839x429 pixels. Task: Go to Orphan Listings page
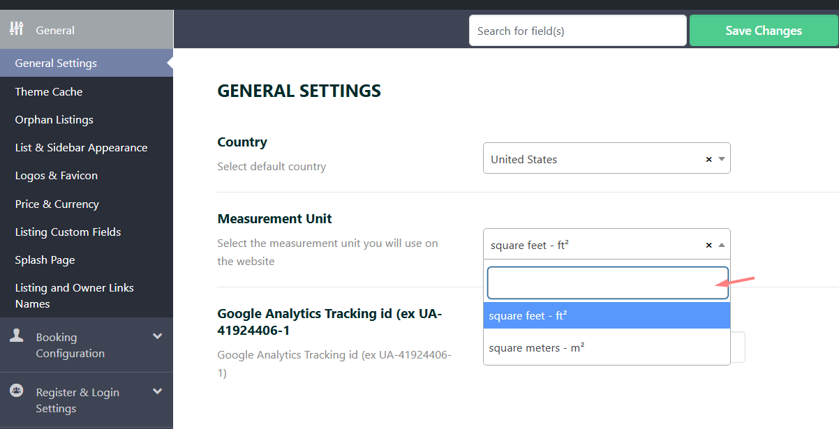tap(54, 119)
